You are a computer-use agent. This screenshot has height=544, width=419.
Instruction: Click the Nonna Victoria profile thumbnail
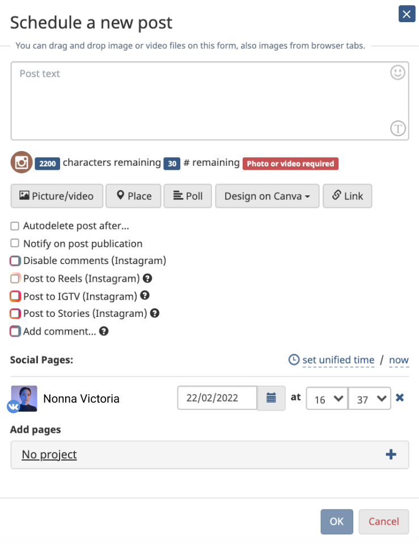point(24,398)
